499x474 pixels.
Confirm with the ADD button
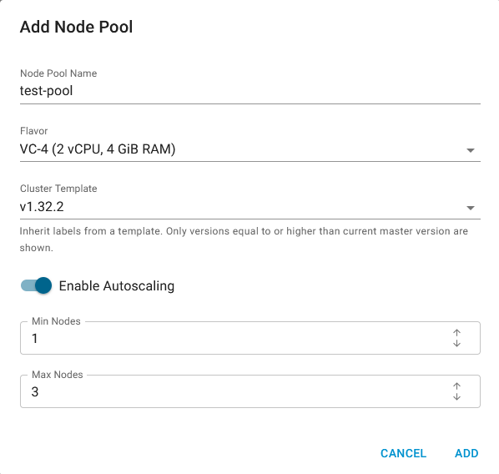466,453
